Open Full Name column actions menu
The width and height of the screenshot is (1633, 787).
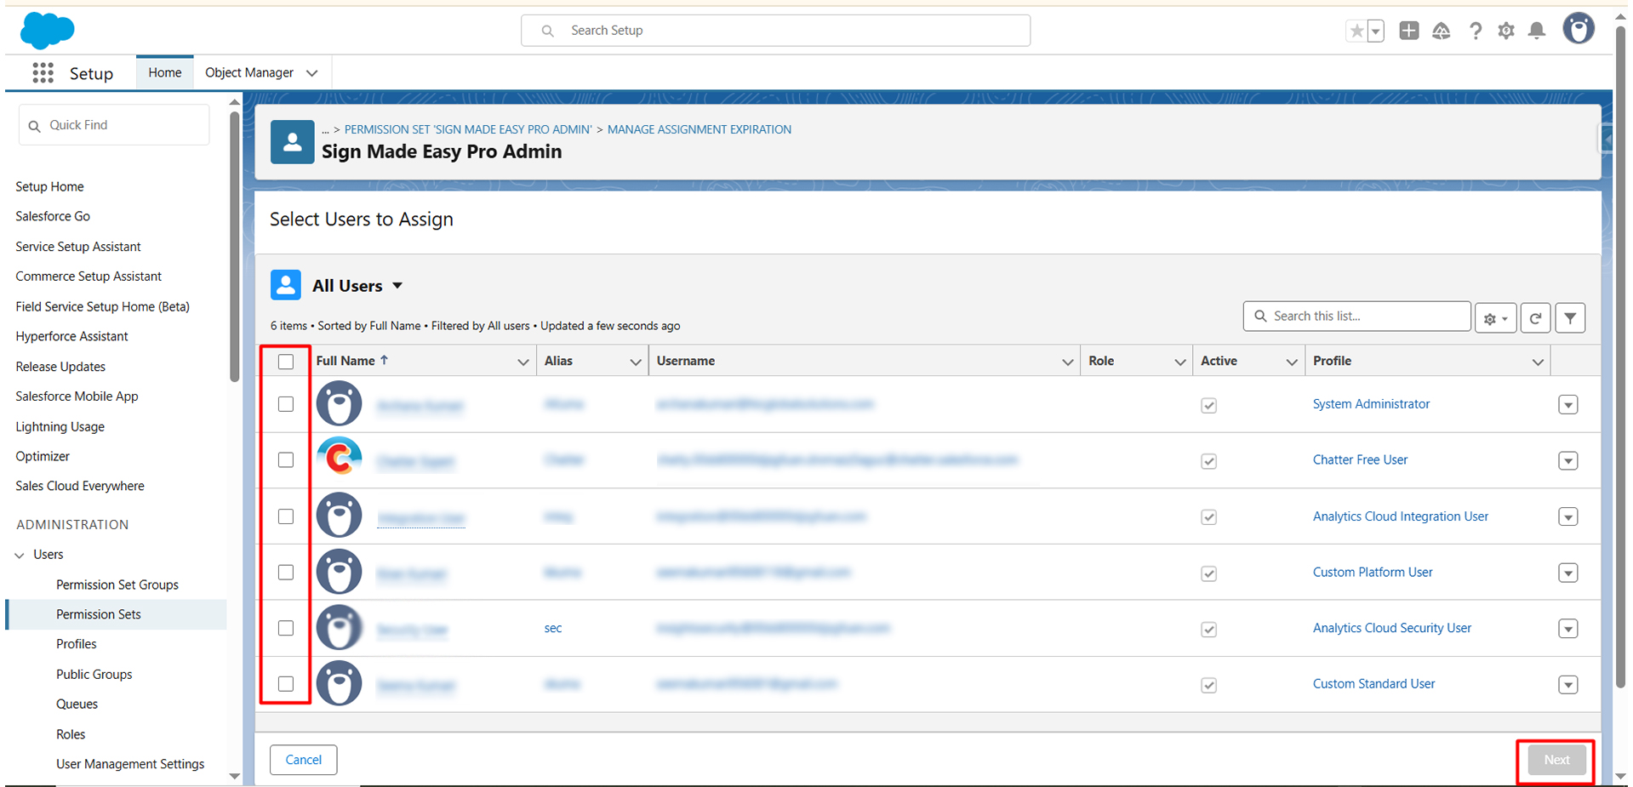522,362
